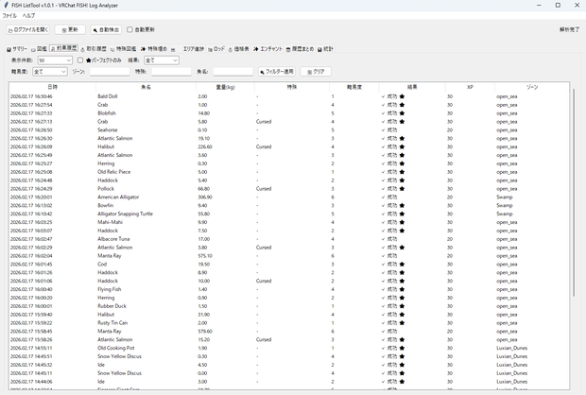Viewport: 586px width, 395px height.
Task: Switch to the ロッド tab
Action: tap(216, 49)
